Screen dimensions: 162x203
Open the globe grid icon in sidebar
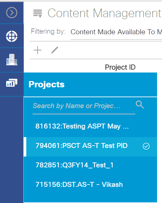12,36
